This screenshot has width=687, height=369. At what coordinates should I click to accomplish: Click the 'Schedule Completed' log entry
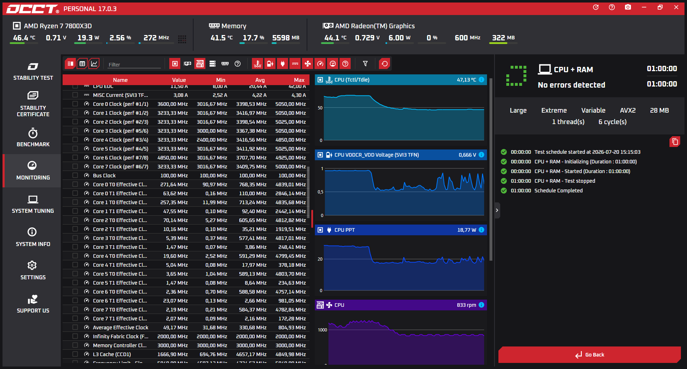pyautogui.click(x=559, y=191)
